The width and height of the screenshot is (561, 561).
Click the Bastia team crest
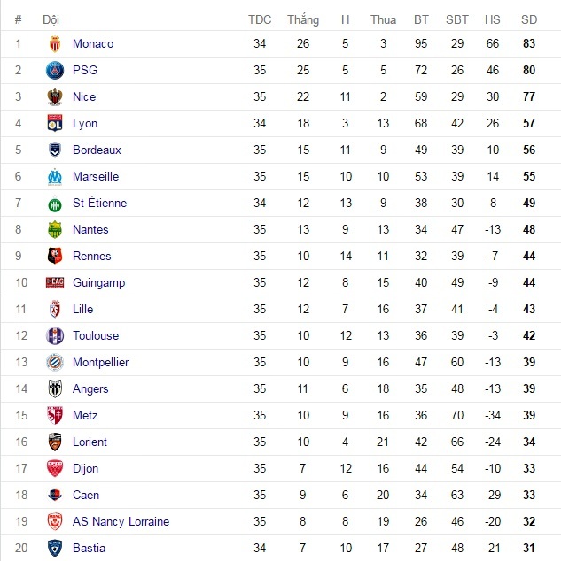(55, 548)
